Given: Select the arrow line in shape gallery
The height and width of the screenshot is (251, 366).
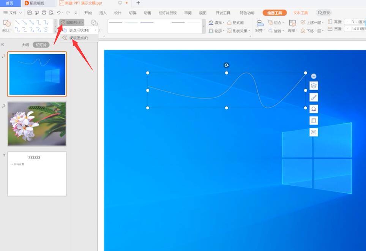Looking at the screenshot, I should point(25,22).
